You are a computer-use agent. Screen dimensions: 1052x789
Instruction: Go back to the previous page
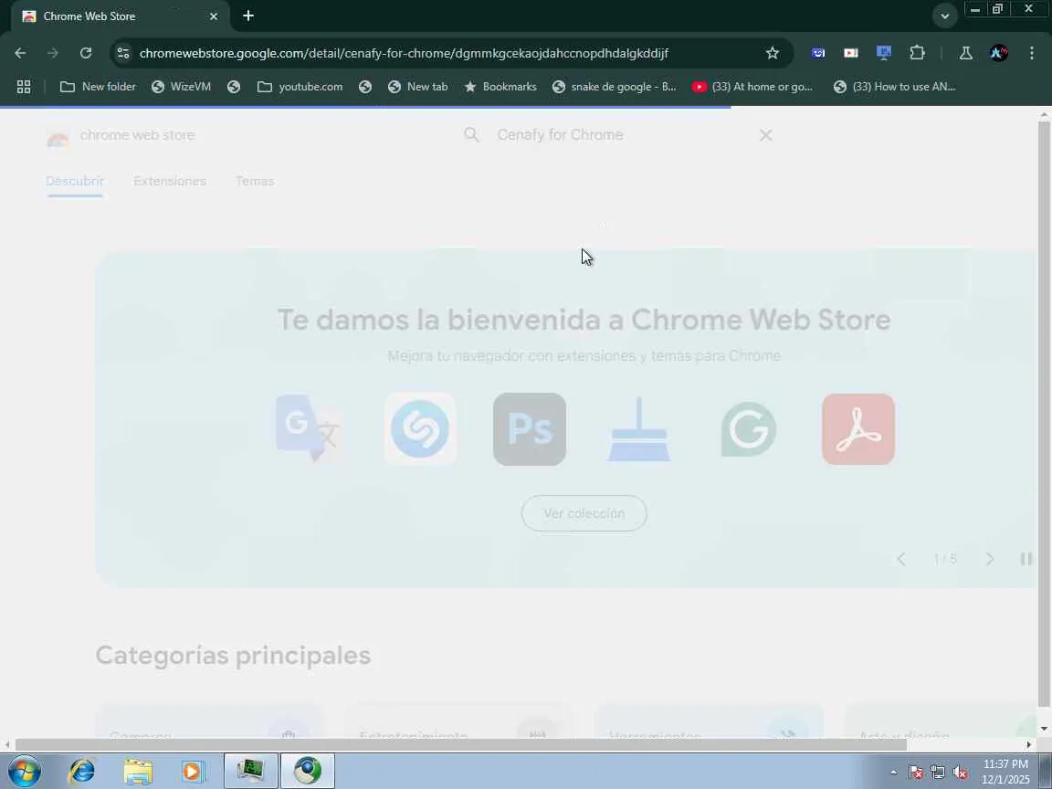coord(20,53)
